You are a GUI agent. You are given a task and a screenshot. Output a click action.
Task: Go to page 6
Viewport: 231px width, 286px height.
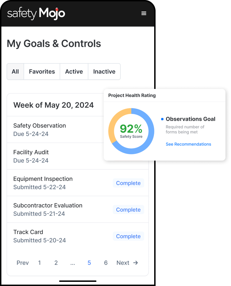coord(106,263)
